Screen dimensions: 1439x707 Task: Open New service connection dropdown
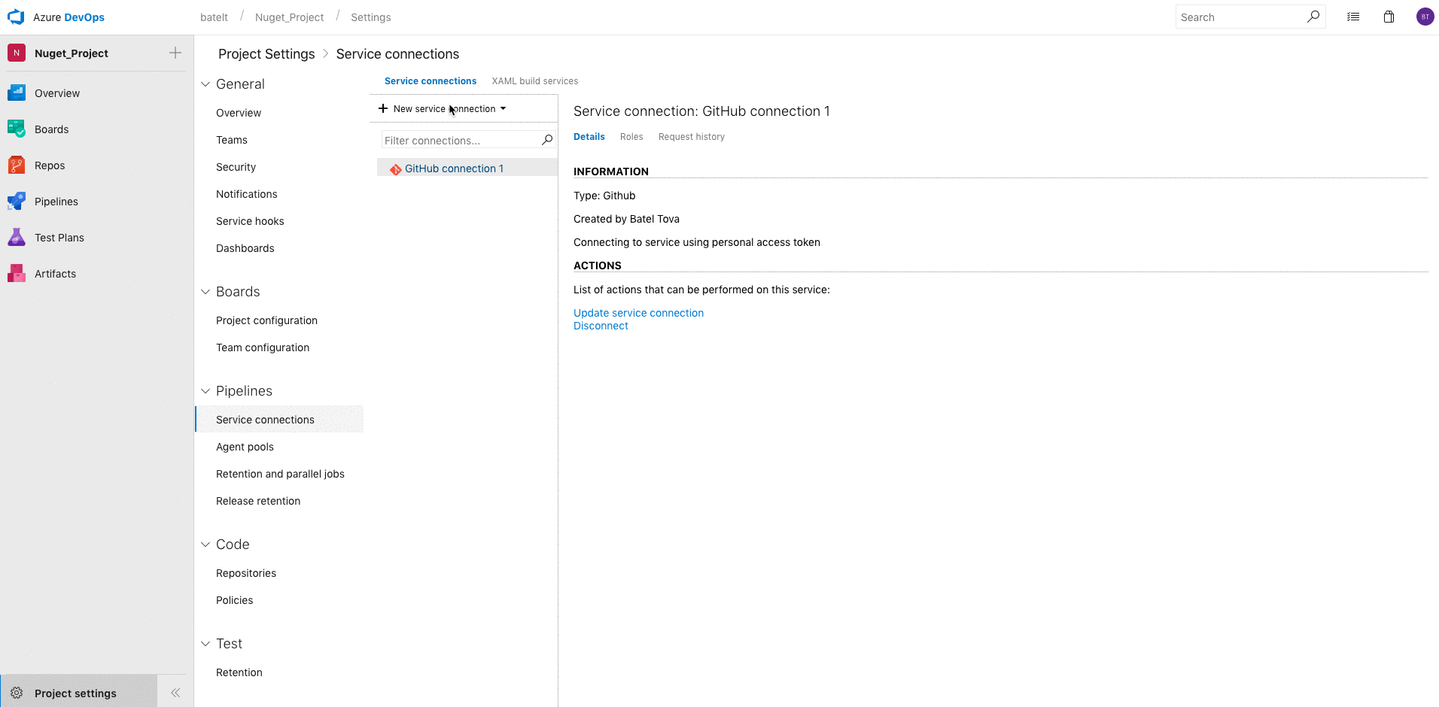click(x=443, y=109)
